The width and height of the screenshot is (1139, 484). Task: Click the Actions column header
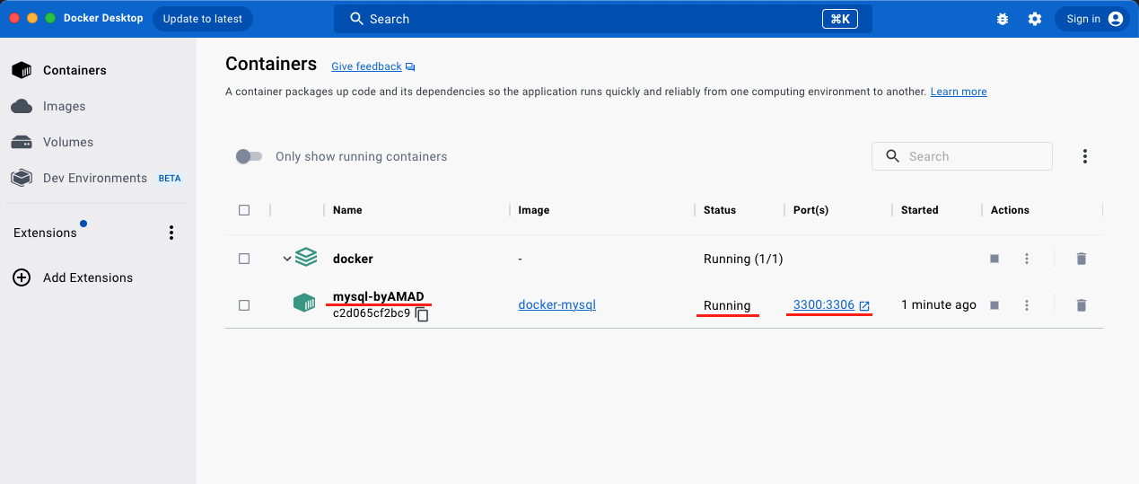pos(1010,210)
